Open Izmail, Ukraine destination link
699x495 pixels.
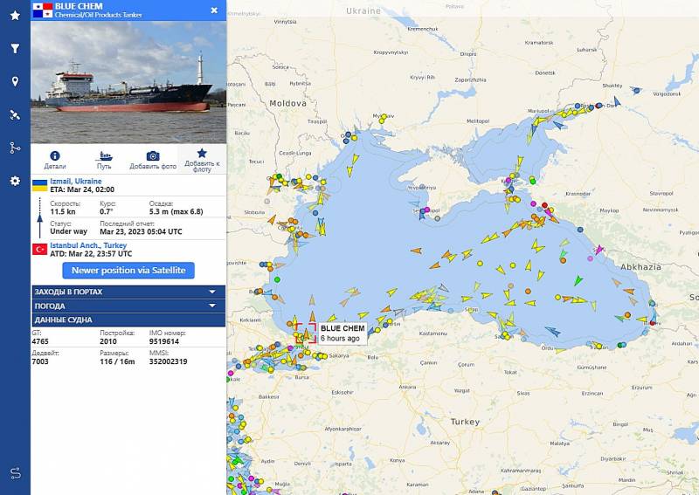76,182
